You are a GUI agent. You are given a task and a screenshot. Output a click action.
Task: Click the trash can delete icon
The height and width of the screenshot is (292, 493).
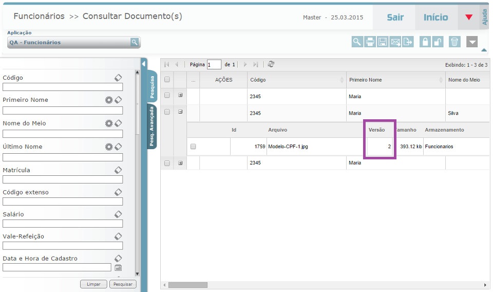tap(454, 42)
